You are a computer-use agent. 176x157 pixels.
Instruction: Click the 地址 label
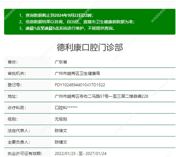pos(13,96)
